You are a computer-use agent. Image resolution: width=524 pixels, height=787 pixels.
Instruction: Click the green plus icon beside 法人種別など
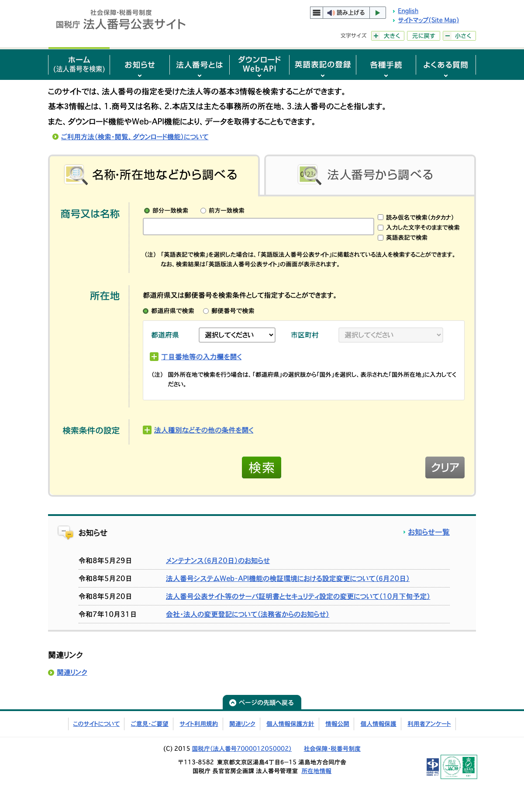coord(147,430)
